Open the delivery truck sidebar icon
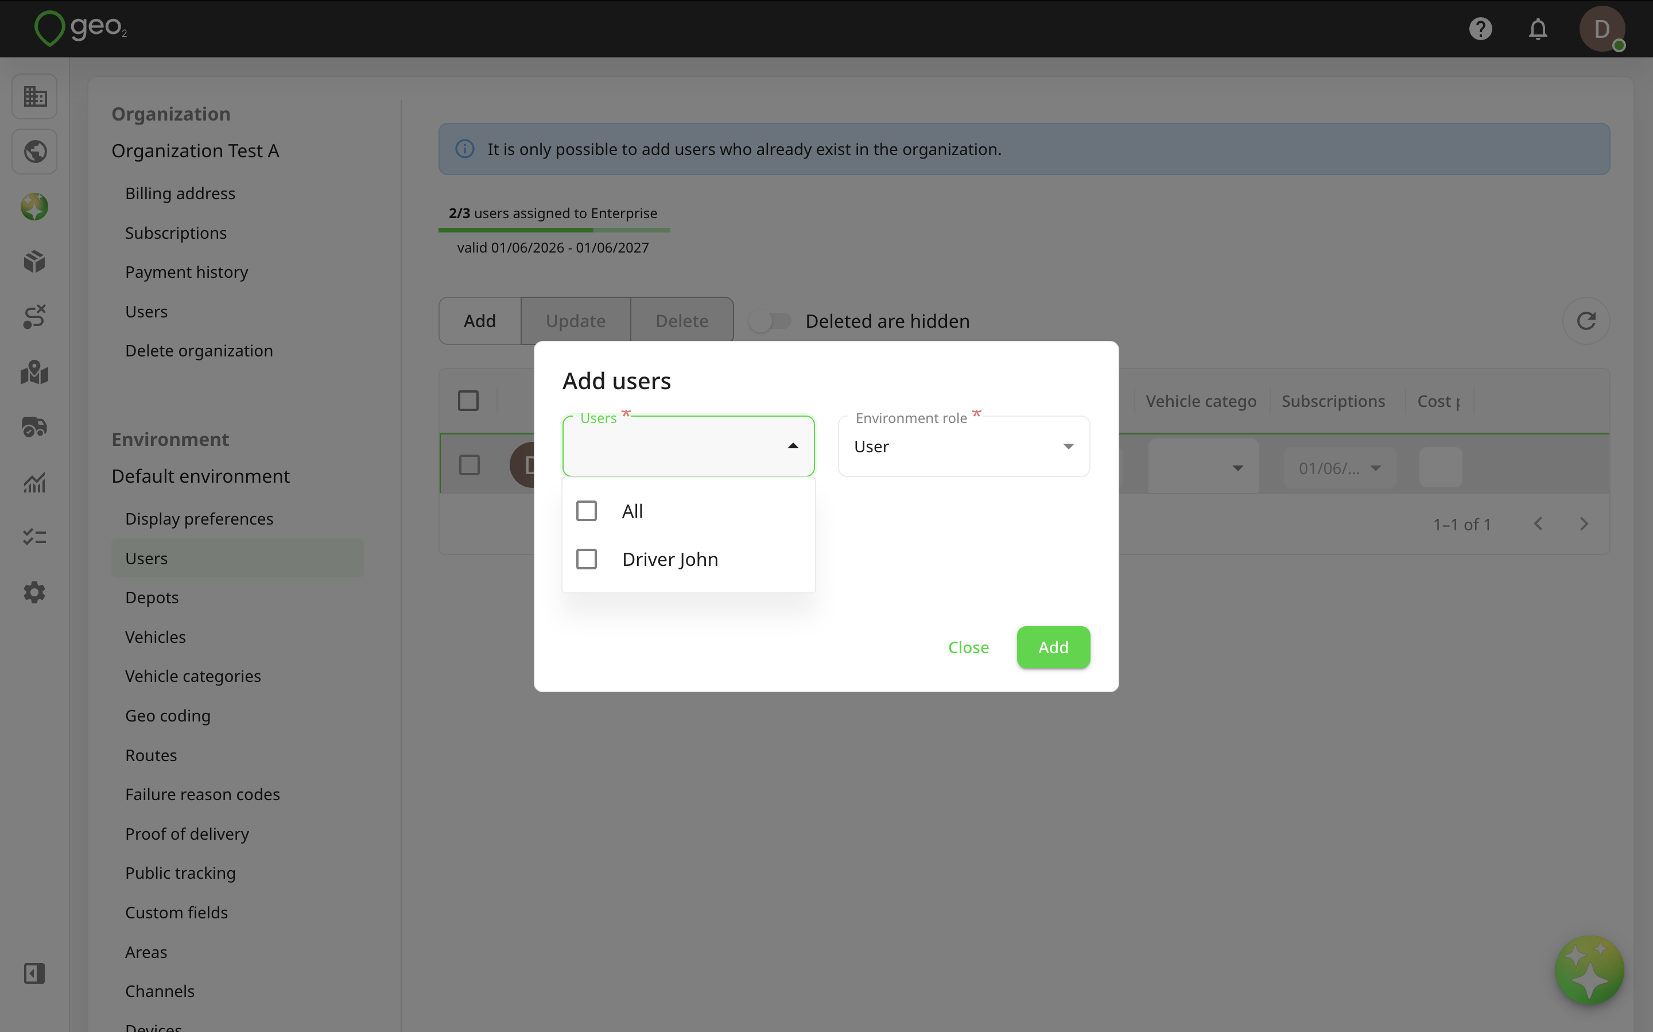This screenshot has height=1032, width=1653. (x=34, y=427)
